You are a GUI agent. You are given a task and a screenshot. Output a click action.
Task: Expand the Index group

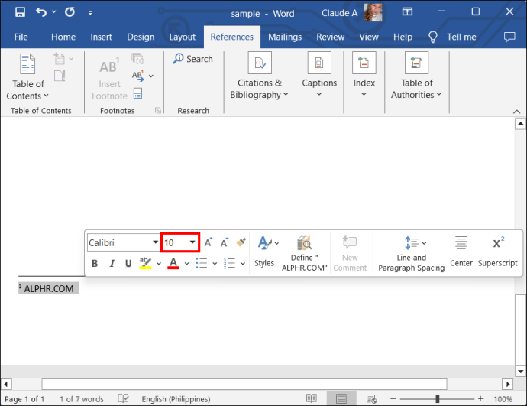click(364, 75)
